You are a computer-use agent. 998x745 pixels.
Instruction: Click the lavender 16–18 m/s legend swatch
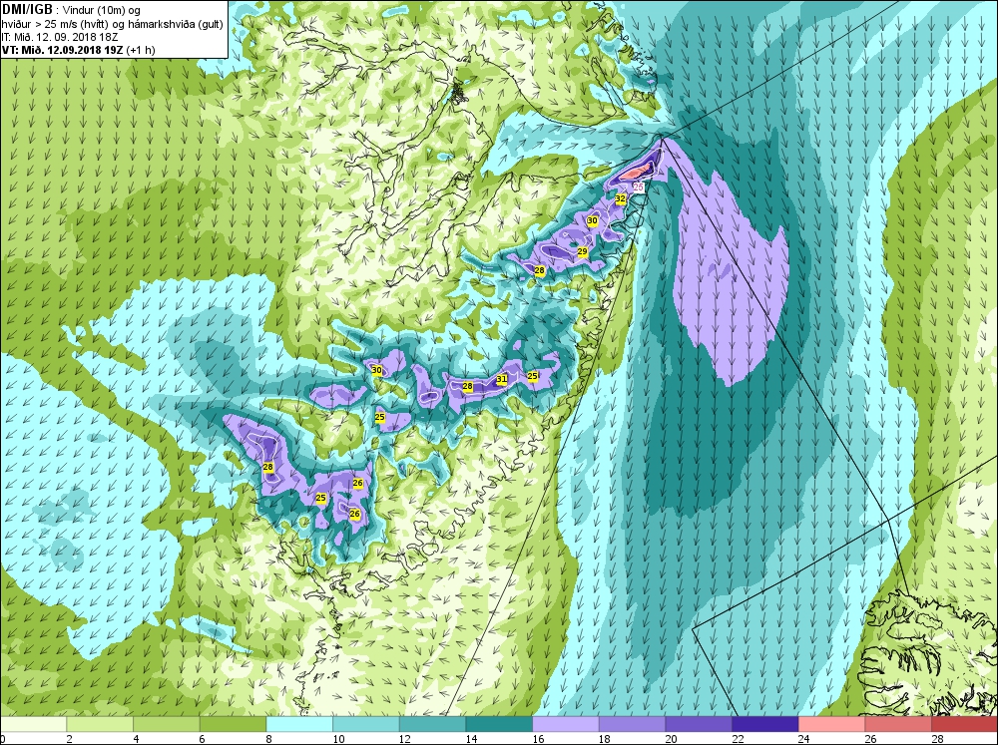(x=566, y=724)
